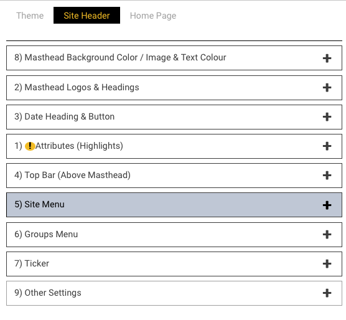Screen dimensions: 346x320
Task: Click plus icon on Other Settings row
Action: tap(327, 293)
